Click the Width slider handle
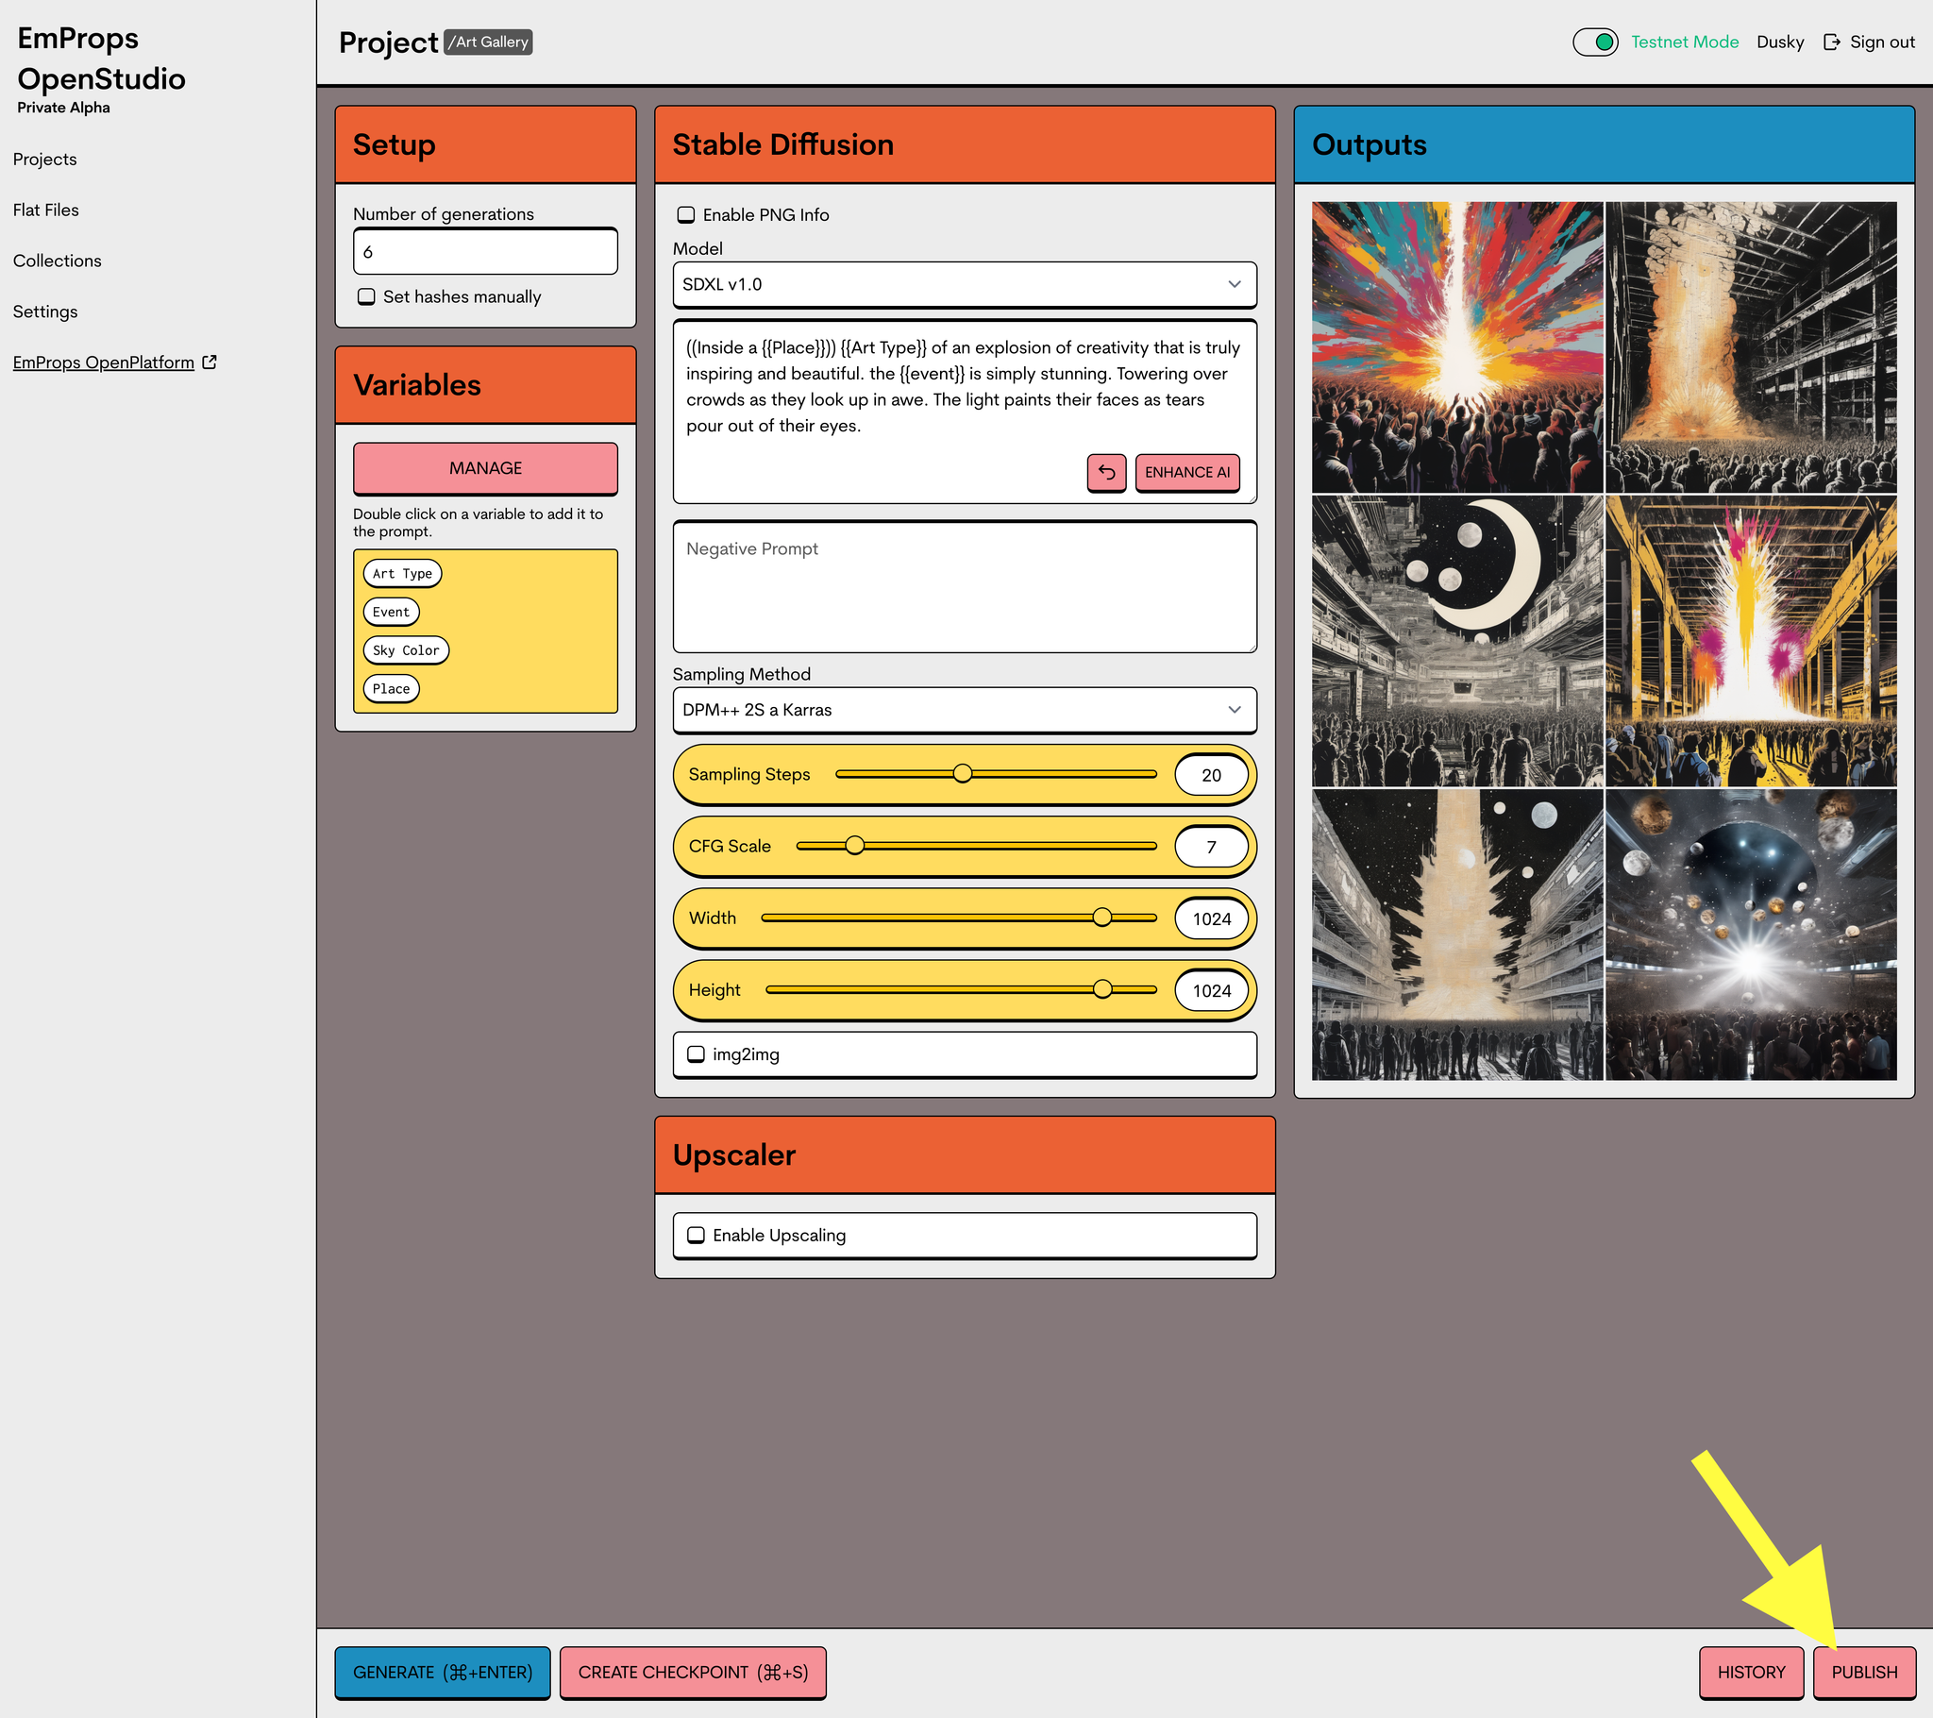The width and height of the screenshot is (1933, 1718). [x=1101, y=917]
